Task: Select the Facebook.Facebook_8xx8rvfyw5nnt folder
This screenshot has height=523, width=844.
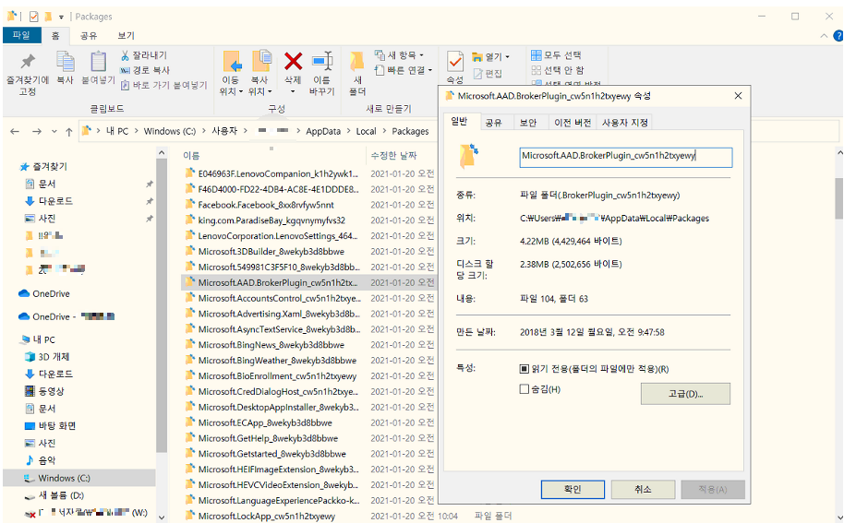Action: click(x=266, y=205)
